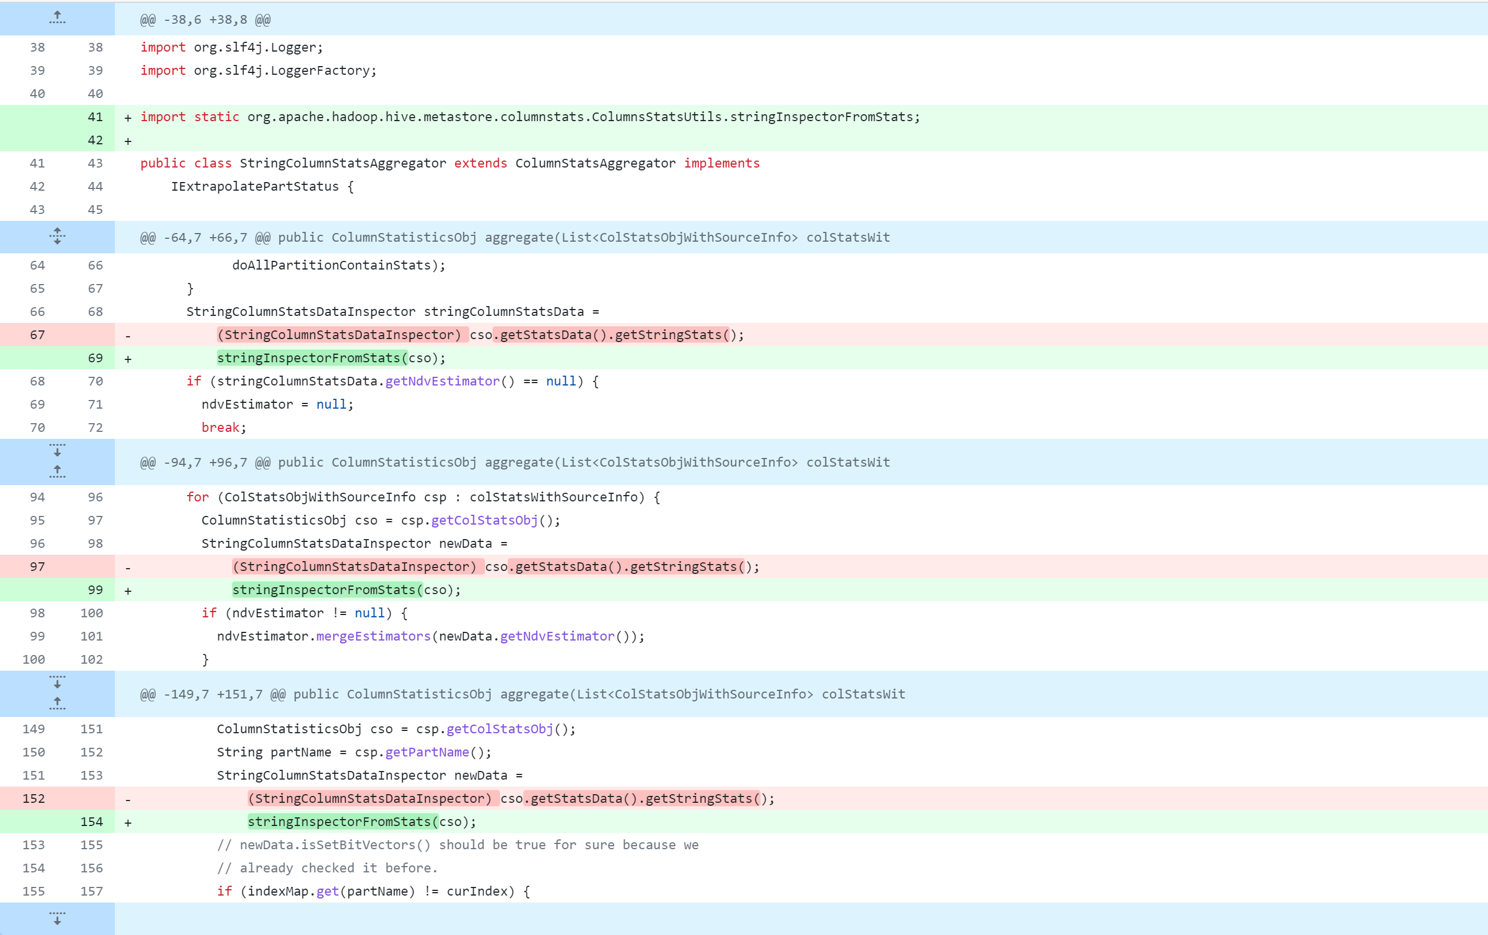Click 'if (ndvEstimator != null) {' line
This screenshot has height=935, width=1488.
point(305,613)
